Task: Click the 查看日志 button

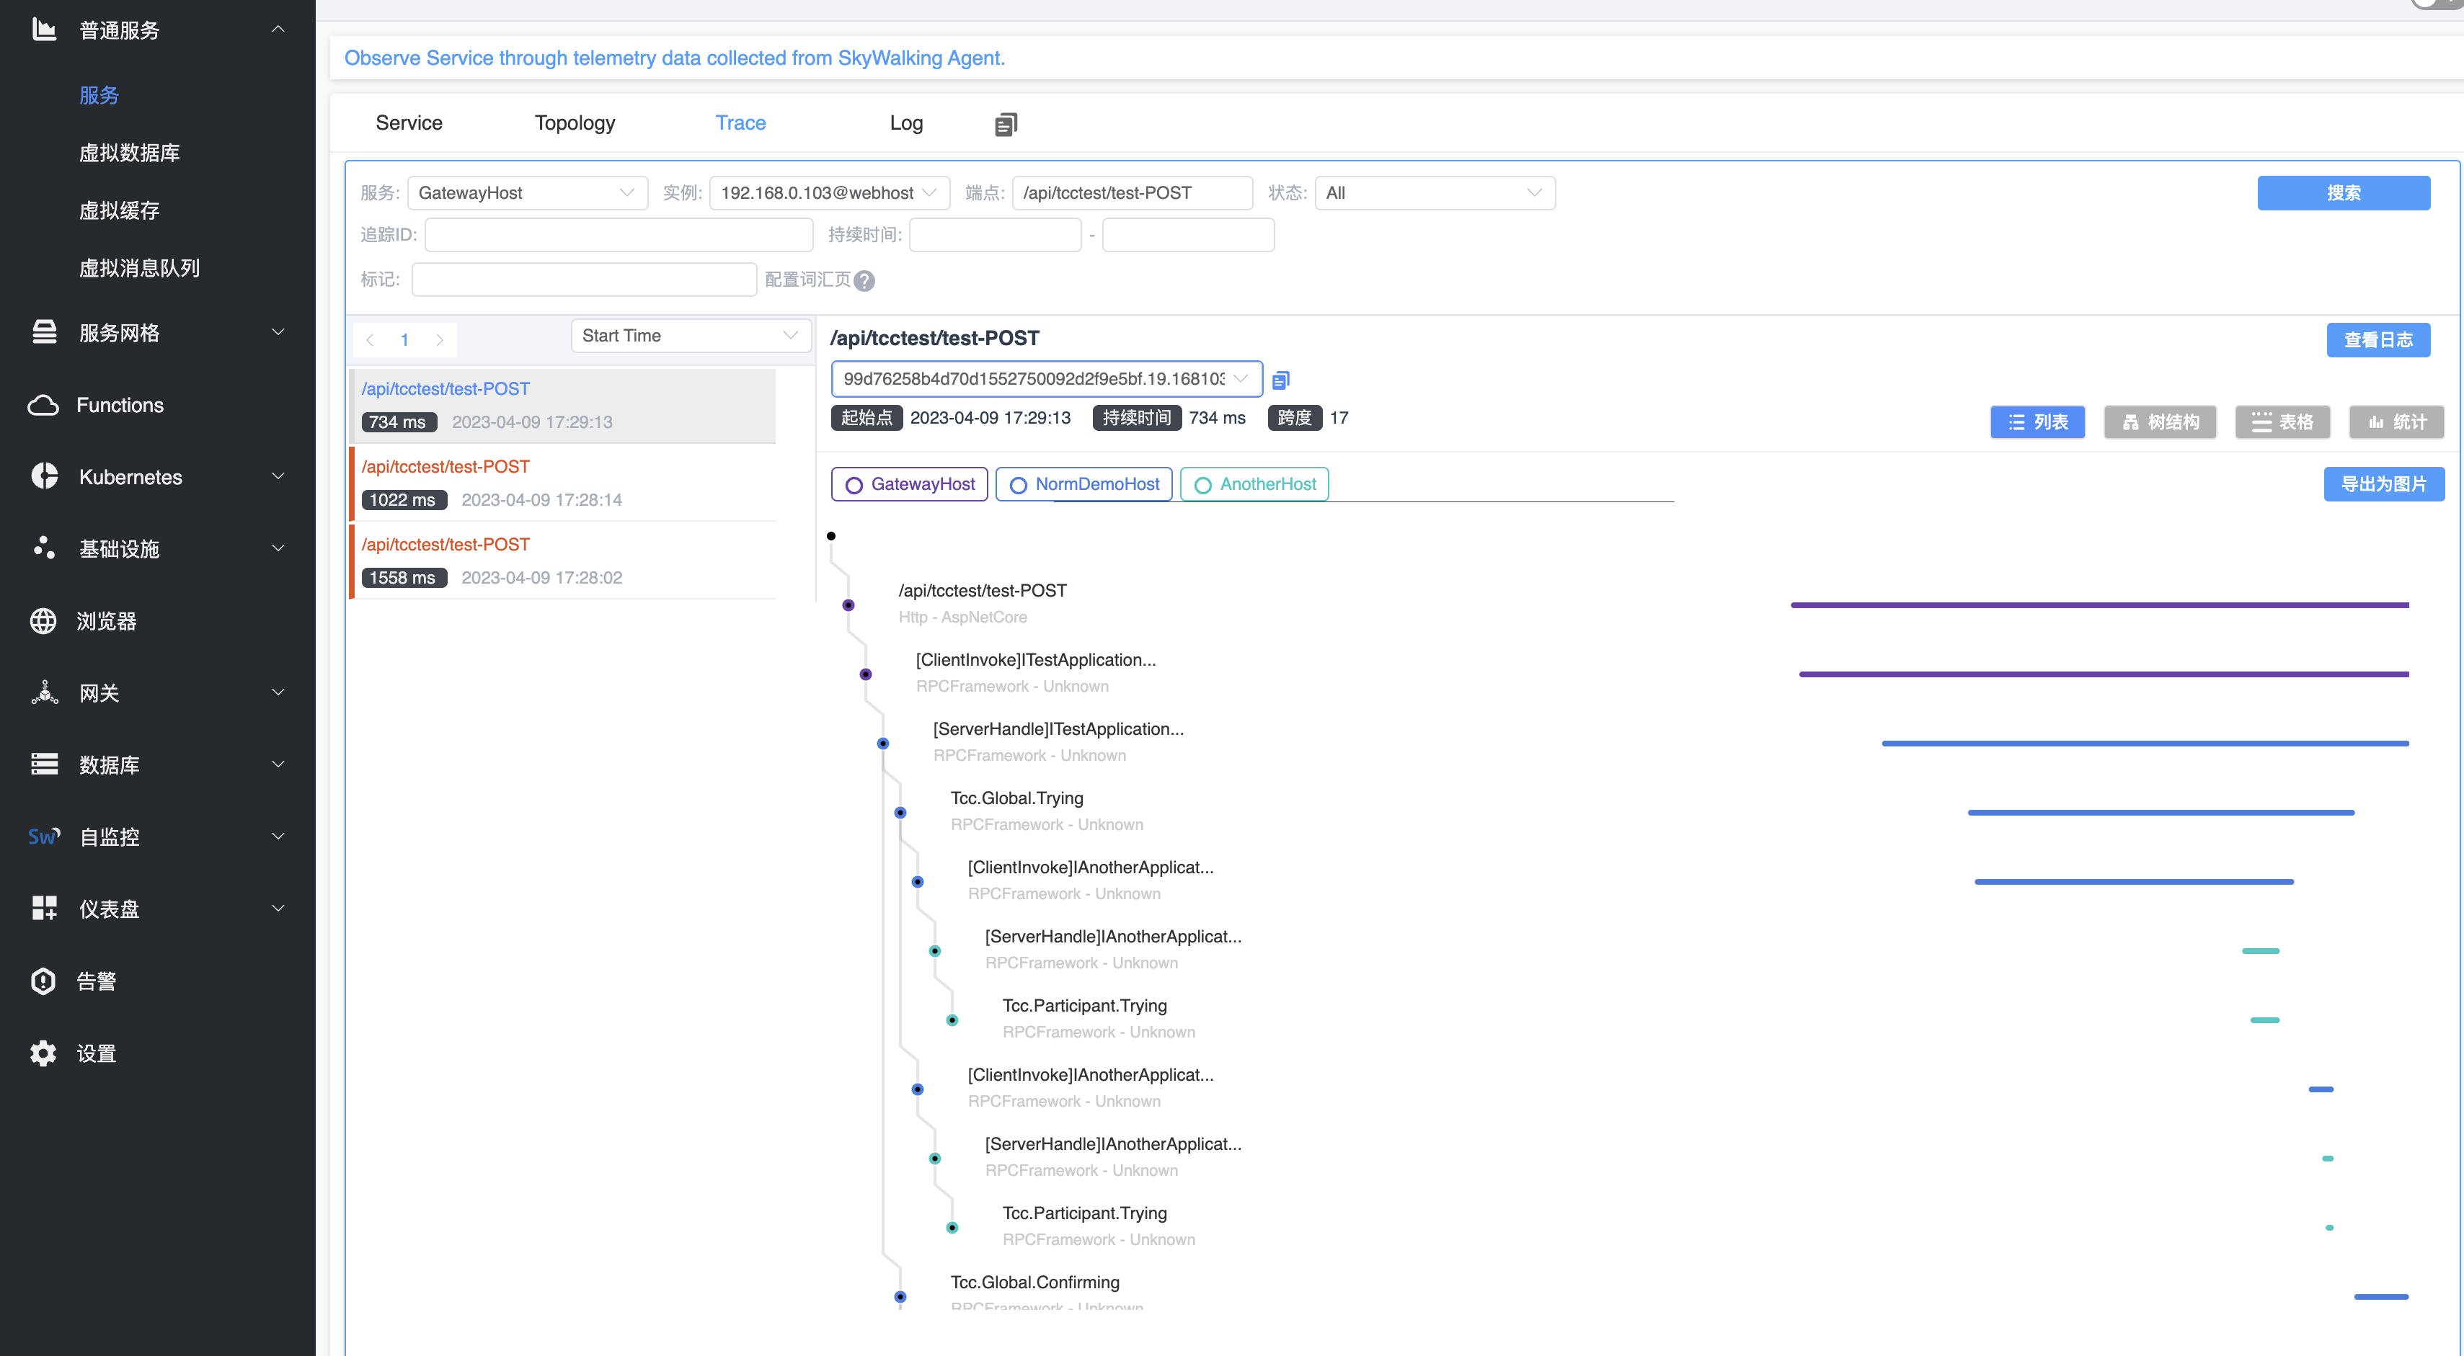Action: [2378, 339]
